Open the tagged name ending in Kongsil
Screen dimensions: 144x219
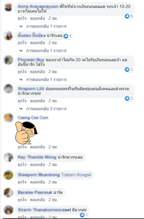[76, 175]
